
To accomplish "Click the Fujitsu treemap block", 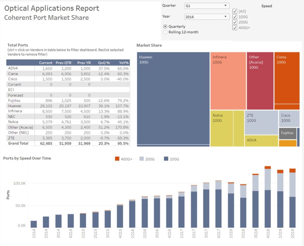I will click(288, 133).
